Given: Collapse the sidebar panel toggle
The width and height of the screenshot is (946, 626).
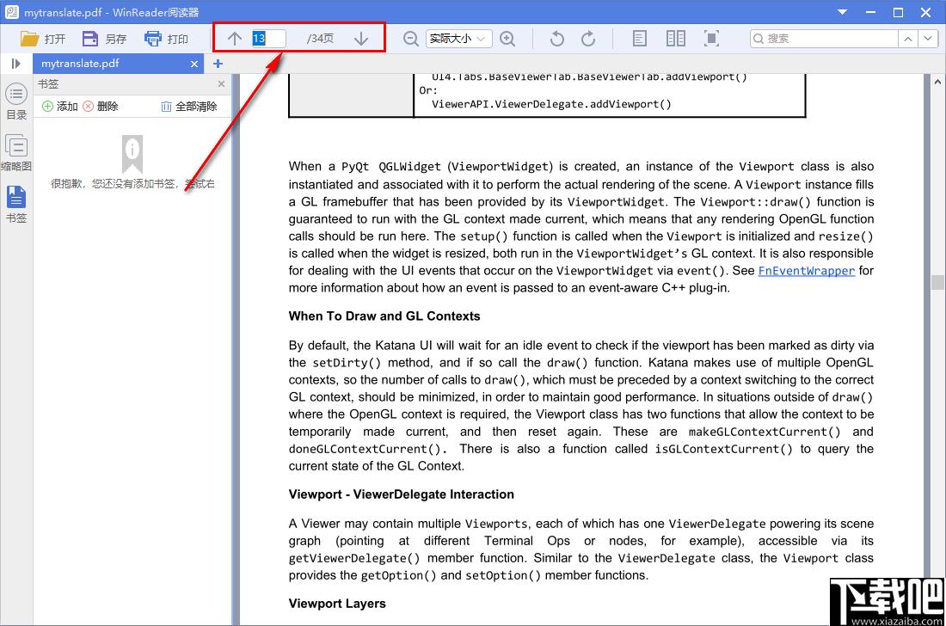Looking at the screenshot, I should [16, 64].
